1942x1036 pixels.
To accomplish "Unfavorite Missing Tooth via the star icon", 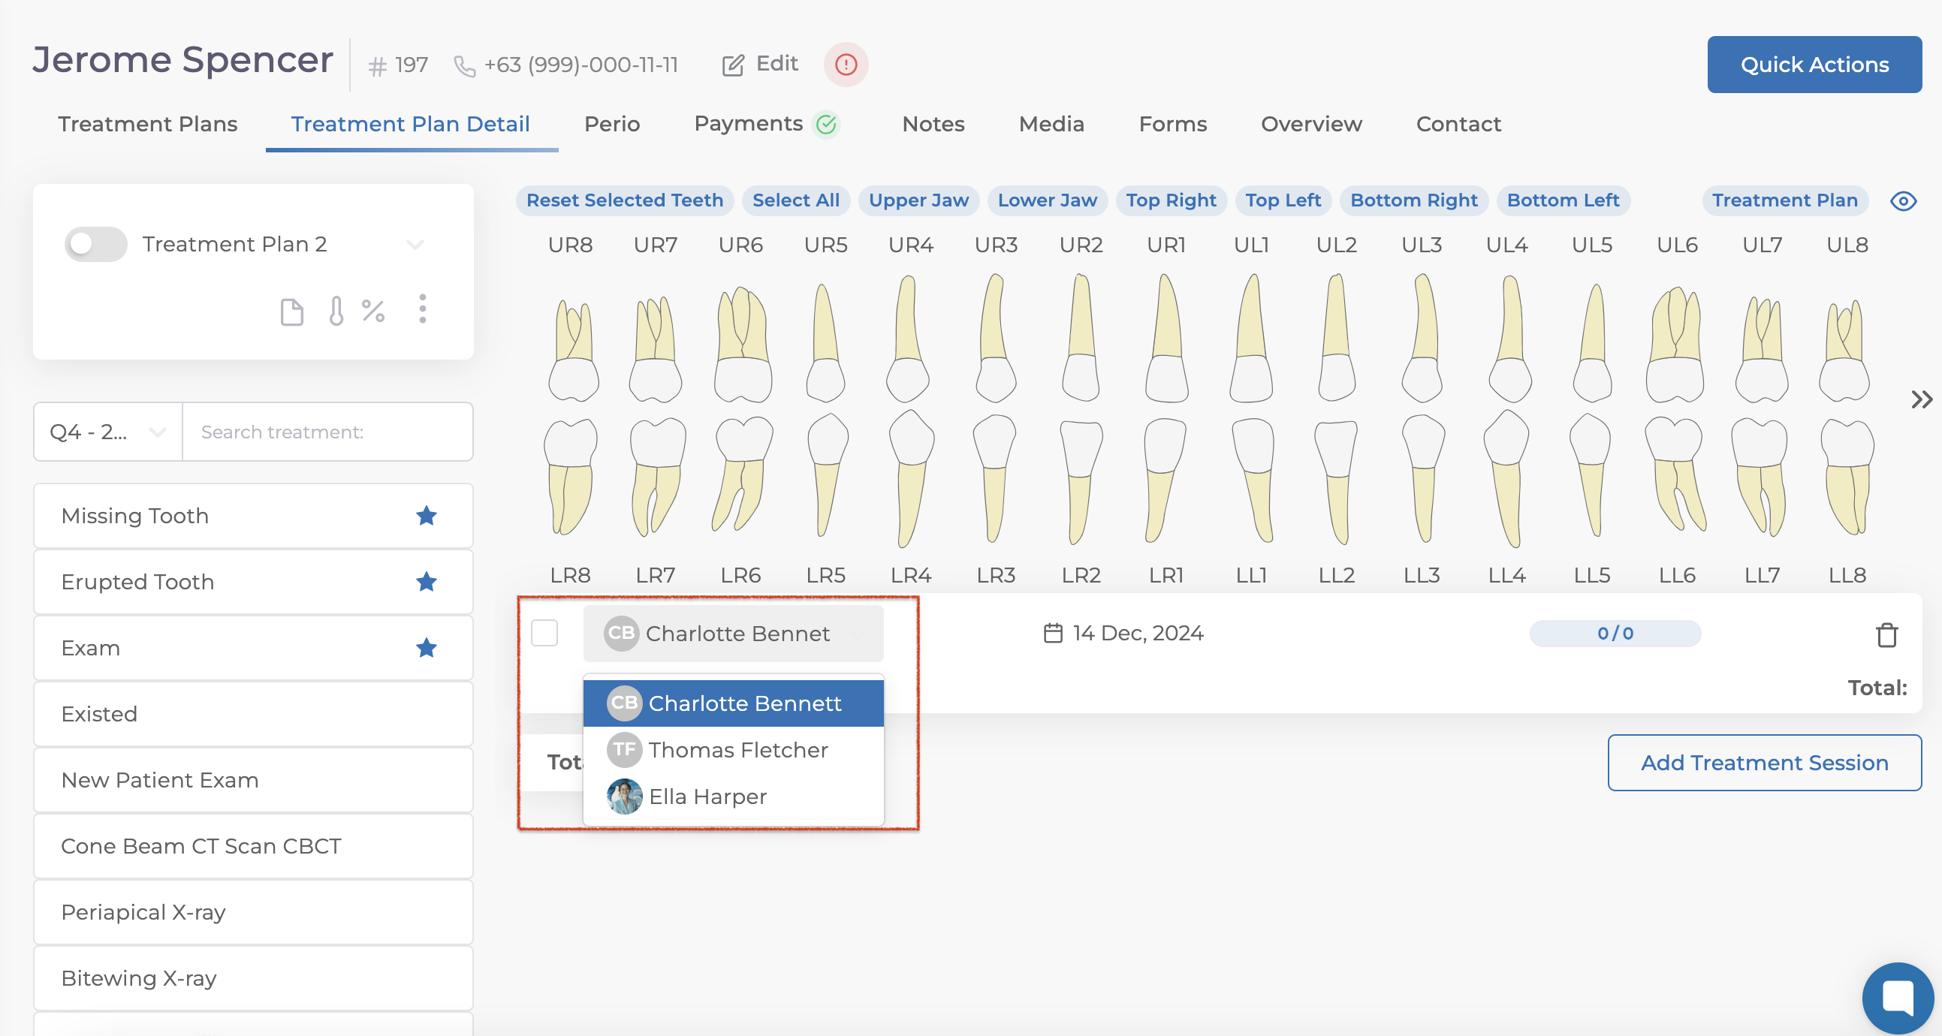I will pos(426,516).
